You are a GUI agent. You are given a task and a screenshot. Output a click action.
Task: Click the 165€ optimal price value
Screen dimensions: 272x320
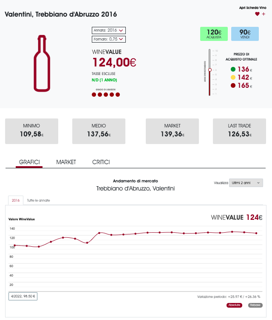(245, 86)
